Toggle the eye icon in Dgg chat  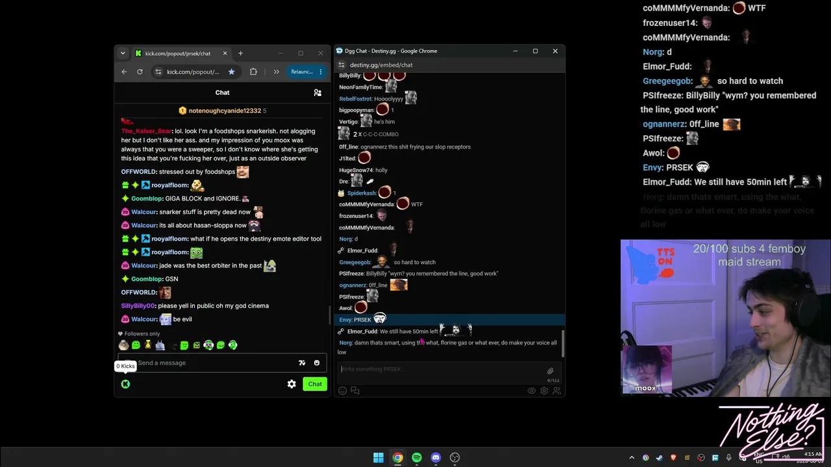point(532,391)
